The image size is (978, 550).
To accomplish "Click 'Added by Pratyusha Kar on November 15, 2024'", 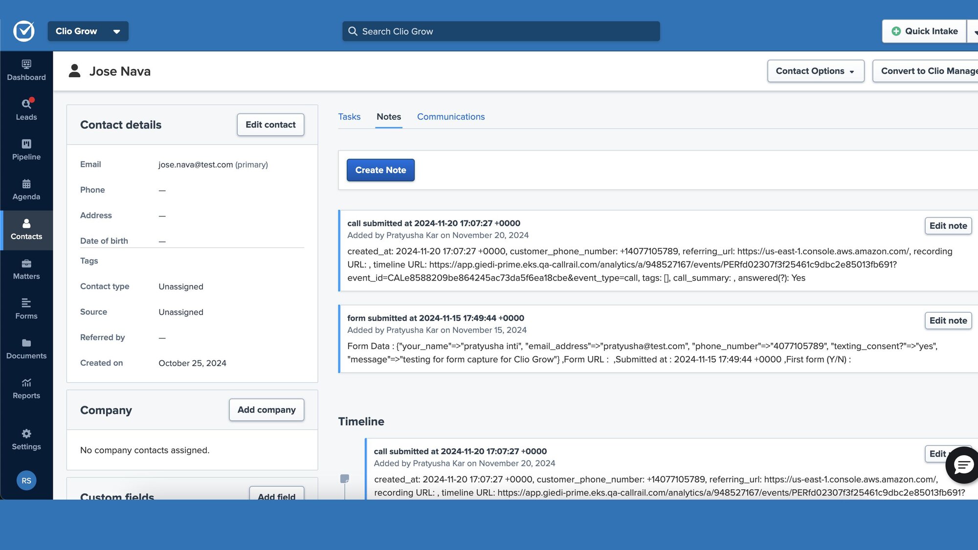I will (x=437, y=330).
